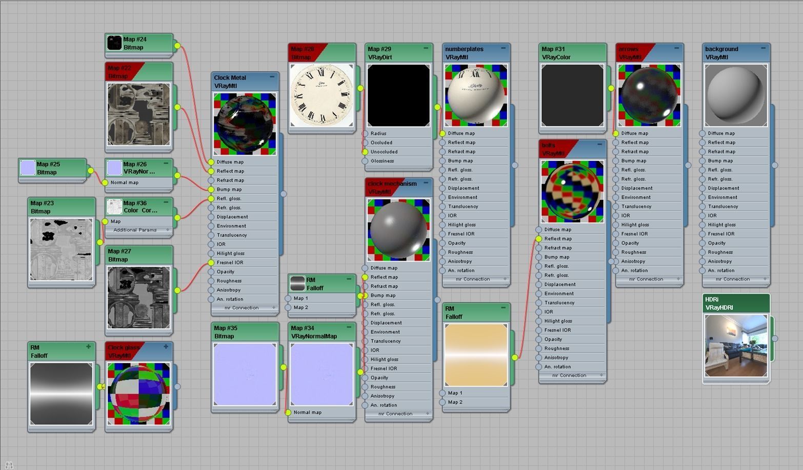The image size is (803, 470).
Task: Collapse the clock mechanism VRayMtl node
Action: point(426,183)
